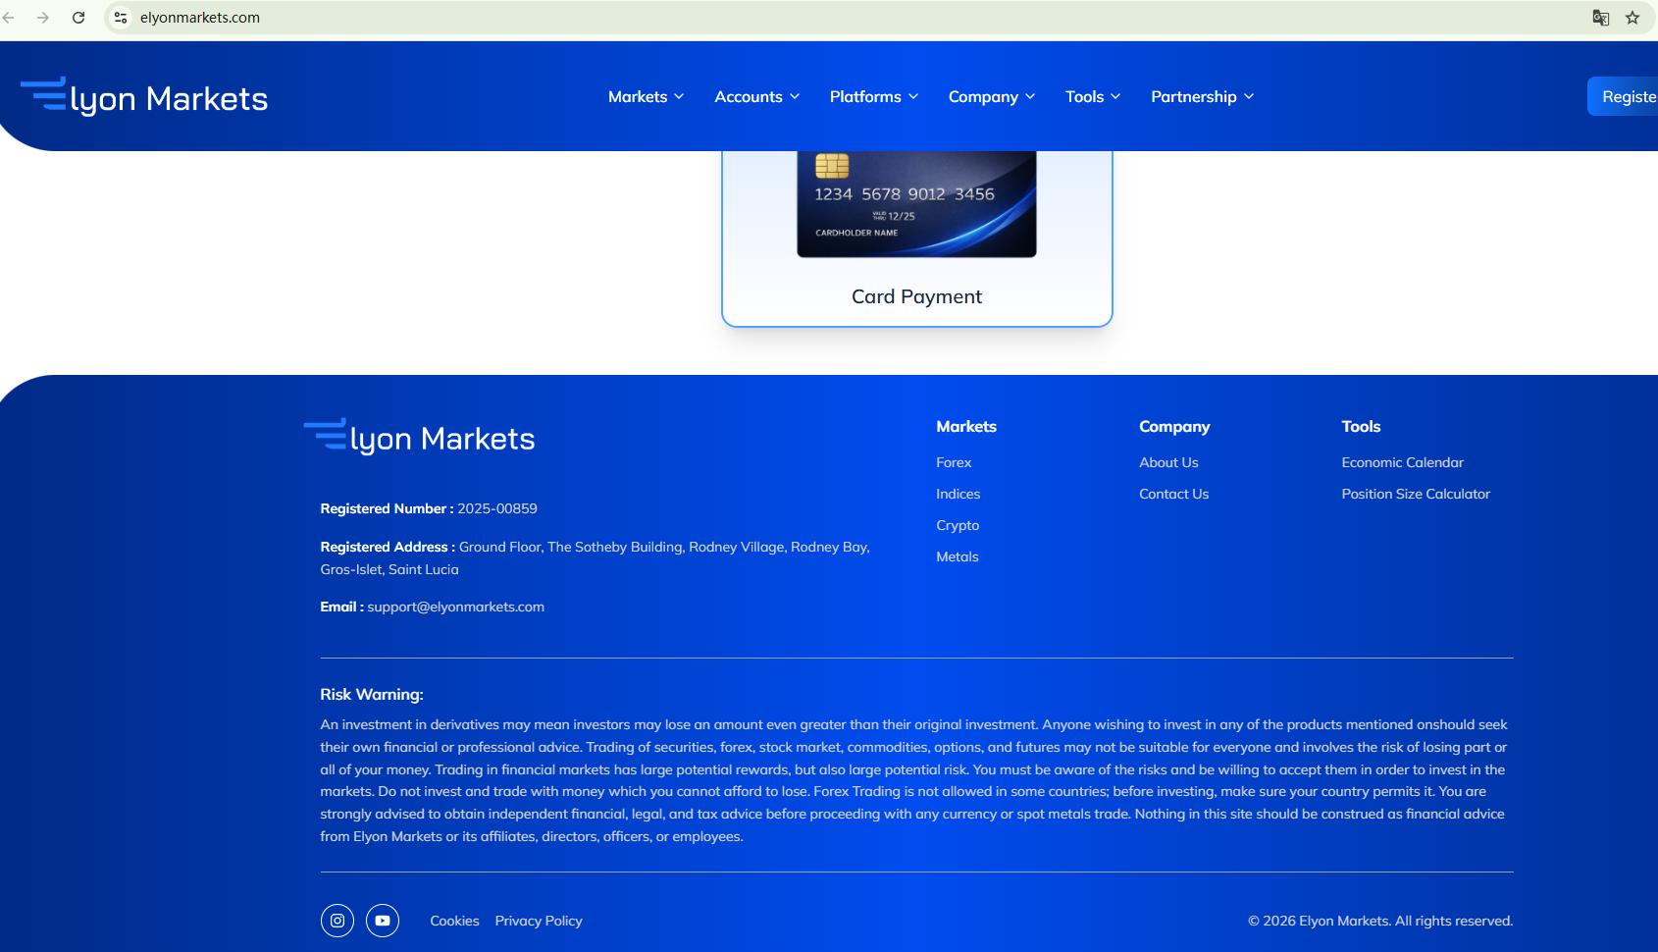This screenshot has height=952, width=1658.
Task: Open the YouTube social icon
Action: 383,921
